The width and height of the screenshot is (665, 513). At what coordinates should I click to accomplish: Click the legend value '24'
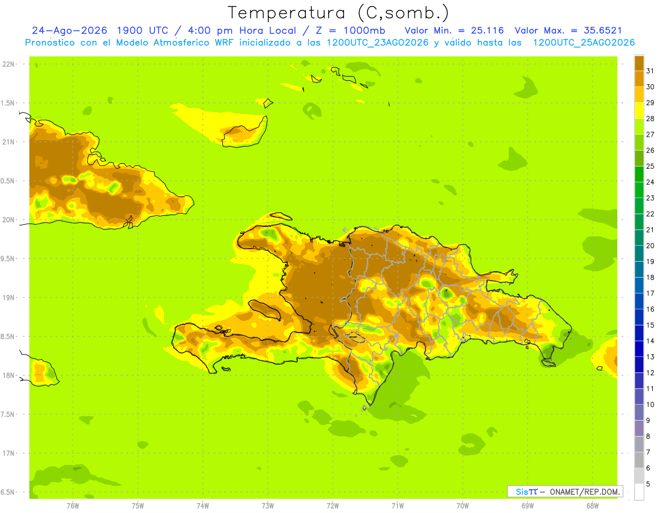click(651, 182)
